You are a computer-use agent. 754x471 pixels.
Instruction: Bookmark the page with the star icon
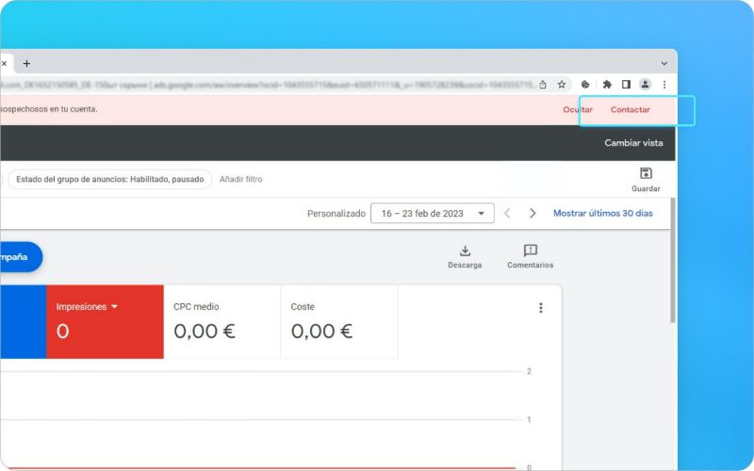(562, 84)
